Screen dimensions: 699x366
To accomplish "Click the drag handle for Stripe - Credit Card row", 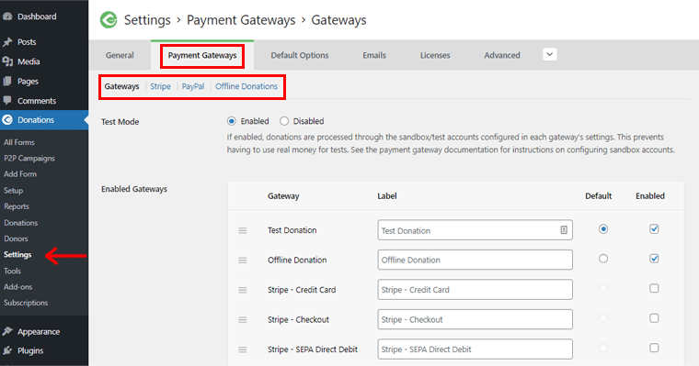I will pos(243,290).
